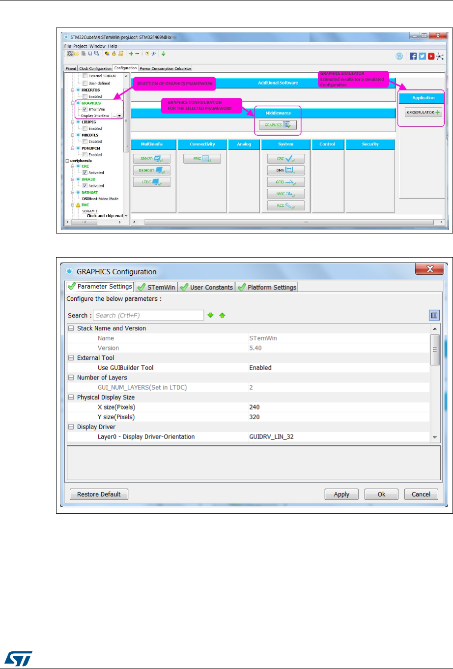Open the Window menu
This screenshot has height=669, width=453.
pyautogui.click(x=97, y=46)
